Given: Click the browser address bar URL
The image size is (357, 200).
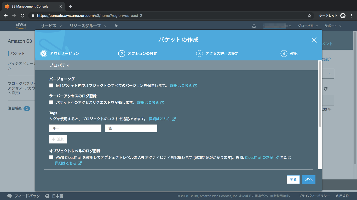Looking at the screenshot, I should tap(90, 16).
